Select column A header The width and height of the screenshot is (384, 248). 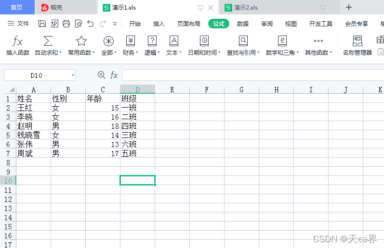pos(34,89)
